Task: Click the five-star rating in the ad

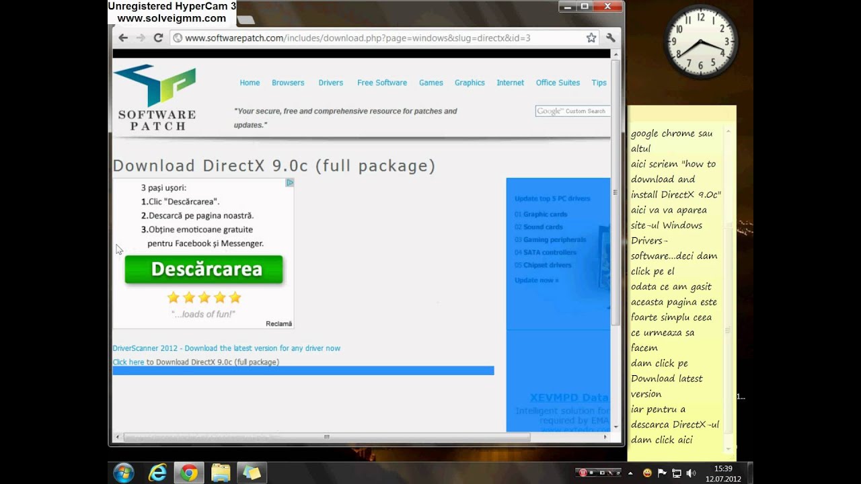Action: (204, 297)
